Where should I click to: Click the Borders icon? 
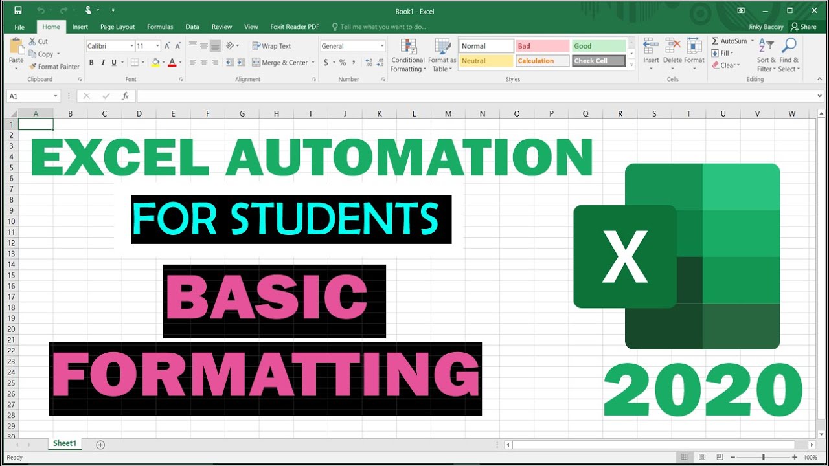click(134, 63)
